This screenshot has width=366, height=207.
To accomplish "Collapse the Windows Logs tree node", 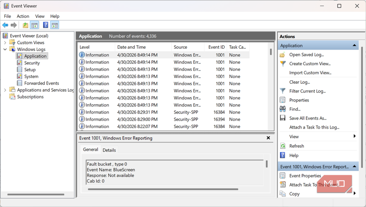I will tap(5, 49).
